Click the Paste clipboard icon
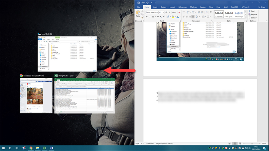This screenshot has height=151, width=269. click(138, 14)
